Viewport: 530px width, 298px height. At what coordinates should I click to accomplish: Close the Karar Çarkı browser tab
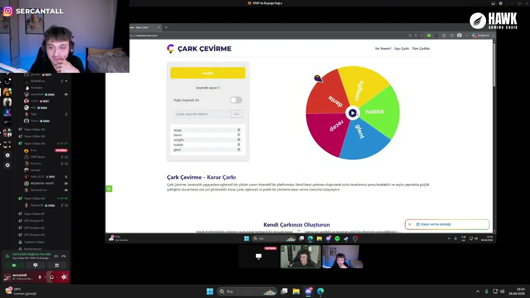point(159,27)
